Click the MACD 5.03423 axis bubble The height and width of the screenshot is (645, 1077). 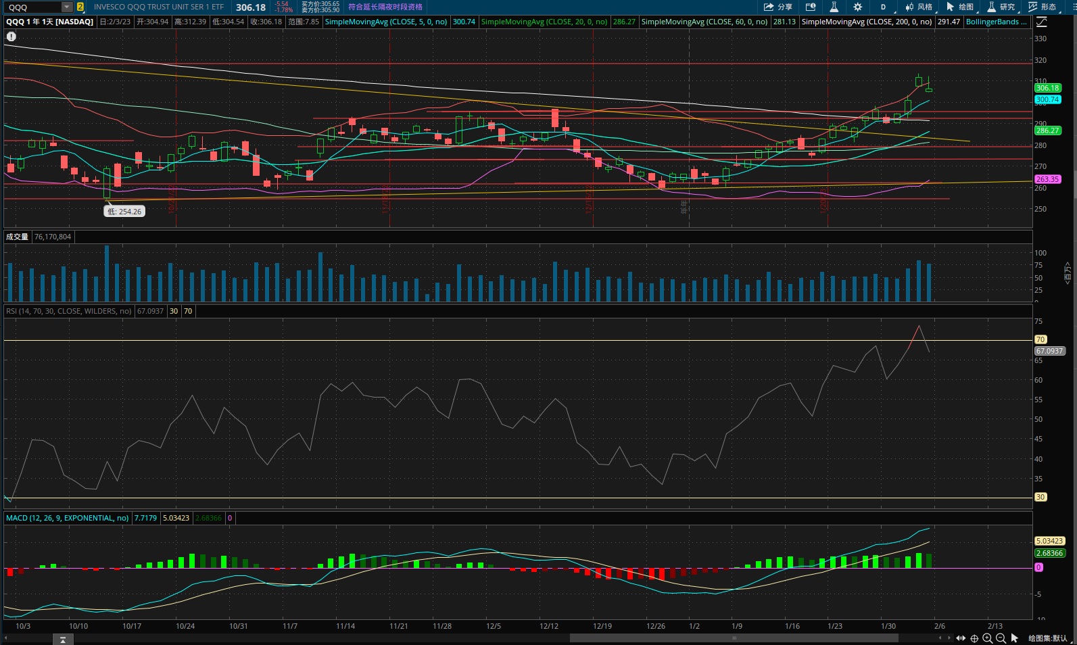tap(1049, 541)
